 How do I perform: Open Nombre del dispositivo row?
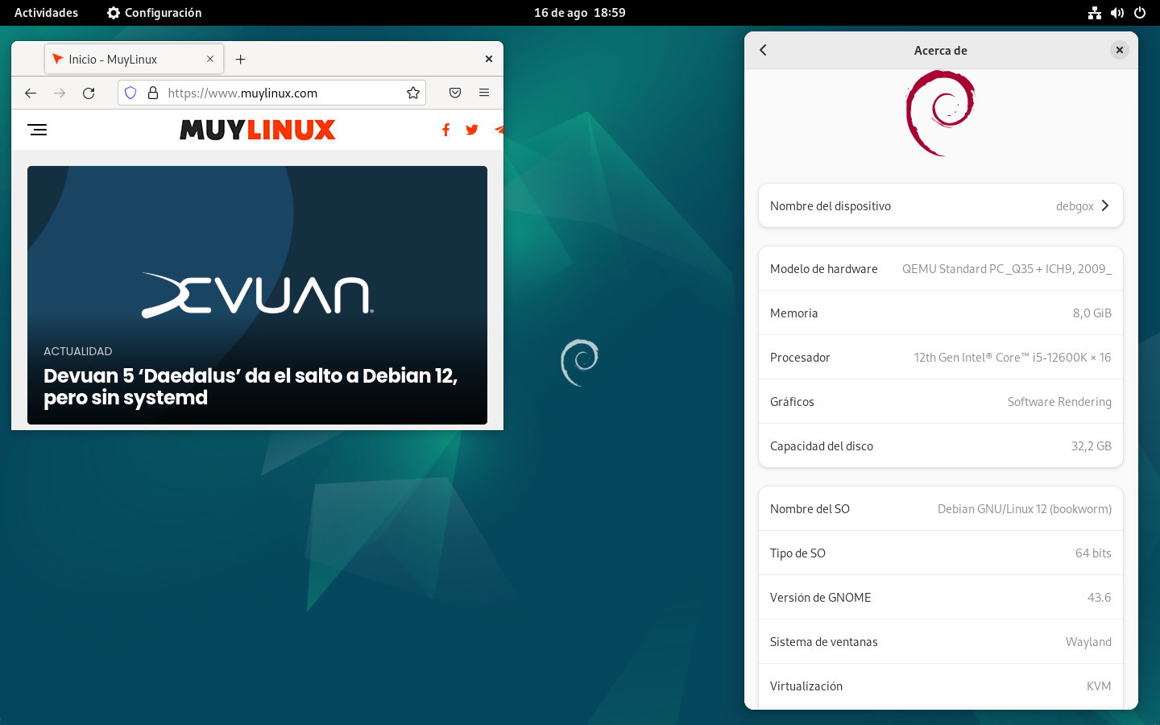(x=941, y=205)
